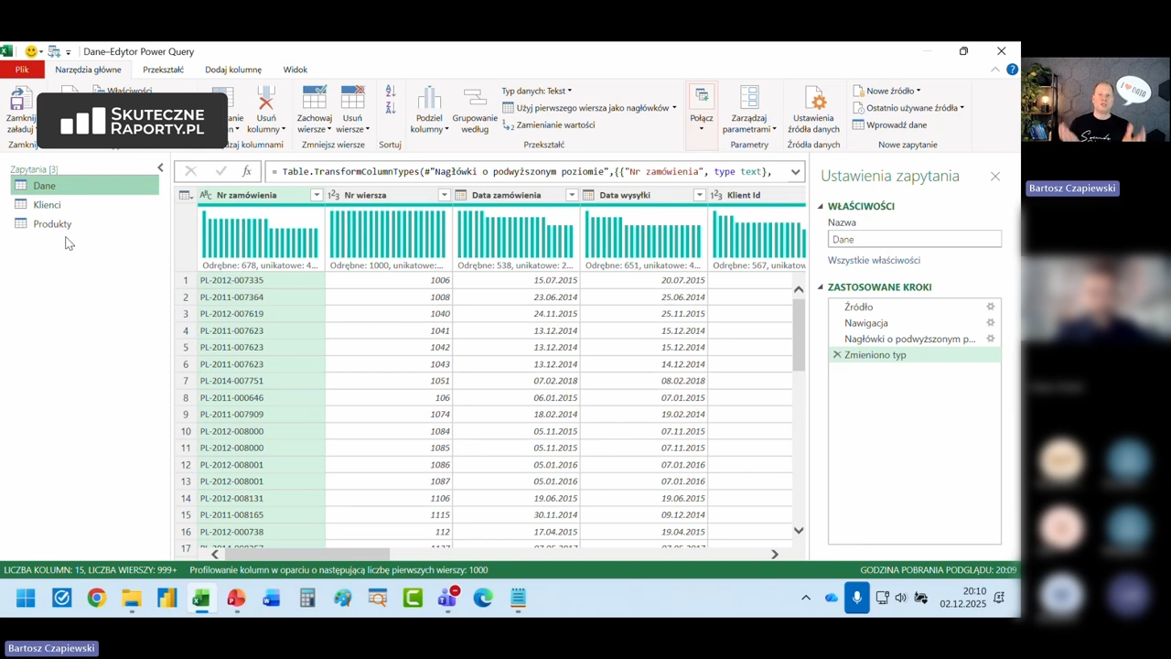Open Wszystkie właściwości link
The height and width of the screenshot is (659, 1171).
(874, 261)
